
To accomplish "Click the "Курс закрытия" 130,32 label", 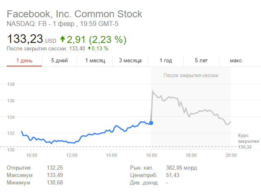I will [x=248, y=141].
